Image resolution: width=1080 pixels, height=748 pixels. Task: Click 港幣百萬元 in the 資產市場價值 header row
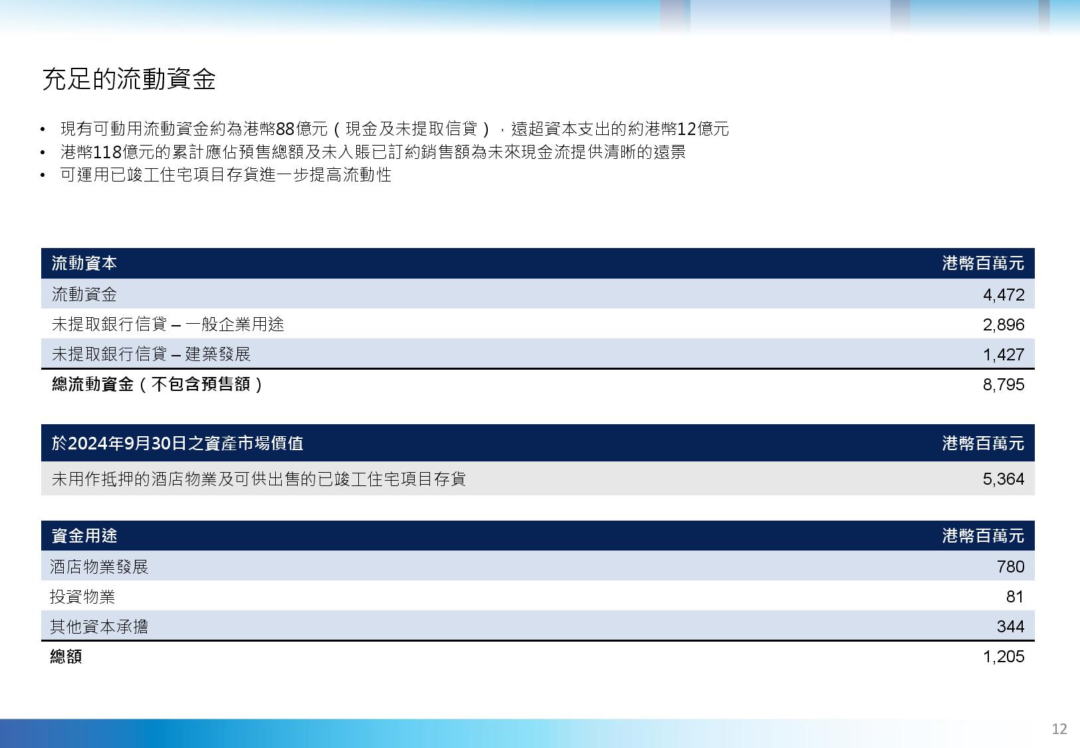983,443
